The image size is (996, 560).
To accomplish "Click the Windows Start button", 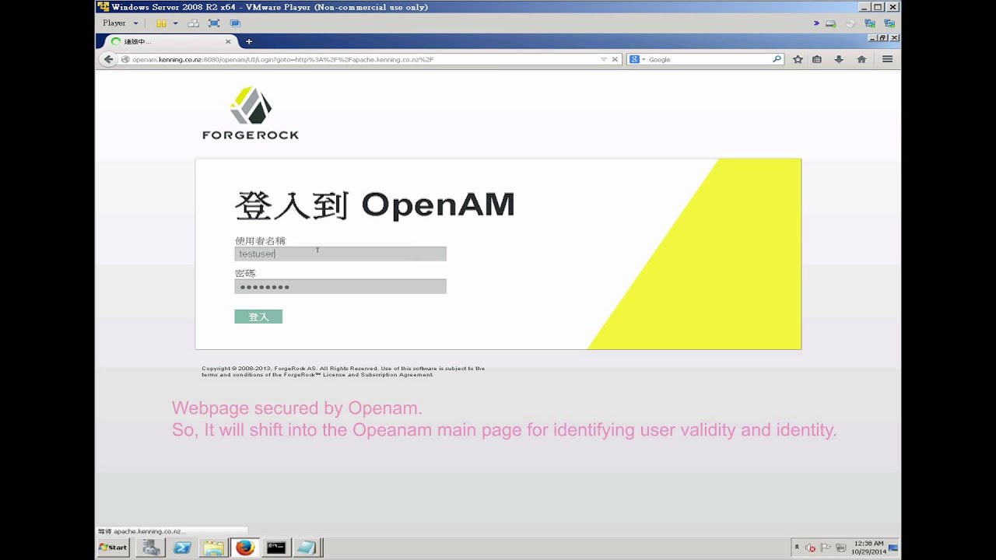I will (113, 548).
